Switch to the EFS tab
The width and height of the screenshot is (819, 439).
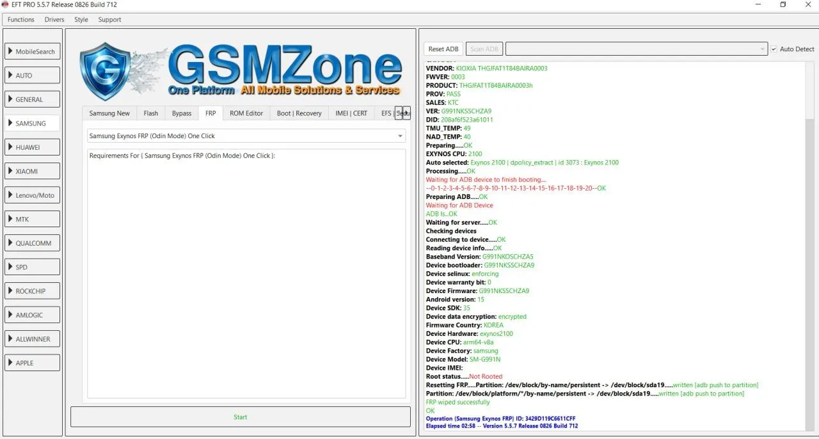tap(385, 113)
